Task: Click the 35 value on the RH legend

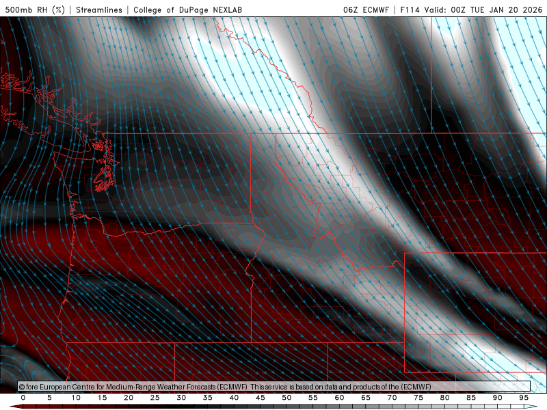Action: tap(208, 398)
